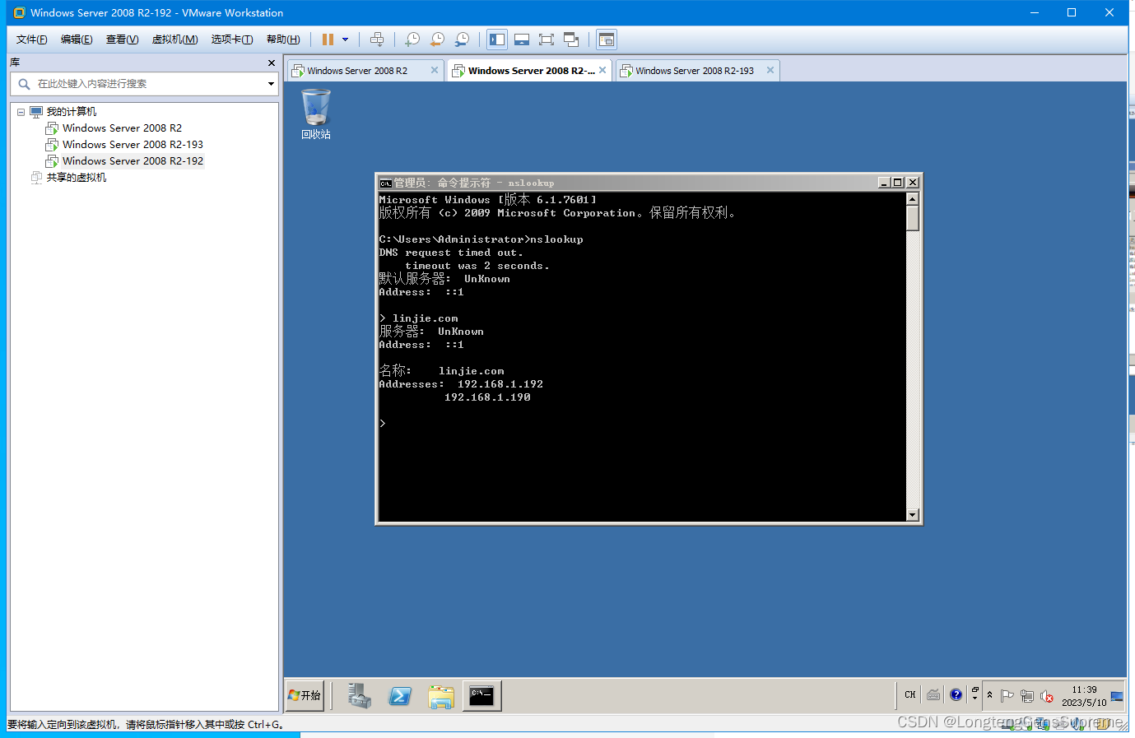Viewport: 1135px width, 738px height.
Task: Close the Windows Server 2008 R2-193 tab
Action: pyautogui.click(x=770, y=71)
